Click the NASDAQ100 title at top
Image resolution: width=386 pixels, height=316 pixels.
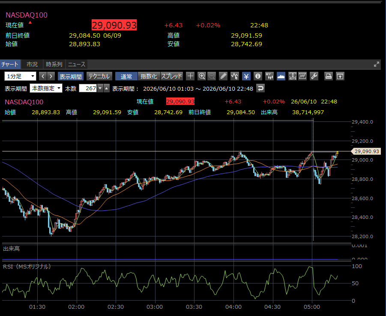(x=27, y=15)
